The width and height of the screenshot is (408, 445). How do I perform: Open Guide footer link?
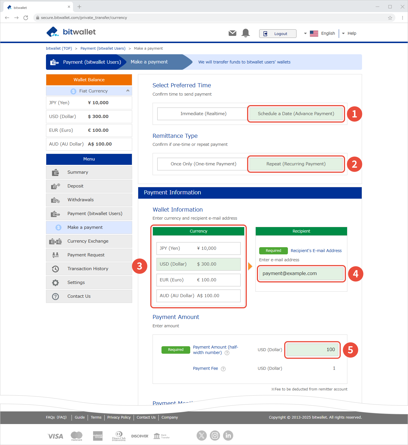(80, 417)
